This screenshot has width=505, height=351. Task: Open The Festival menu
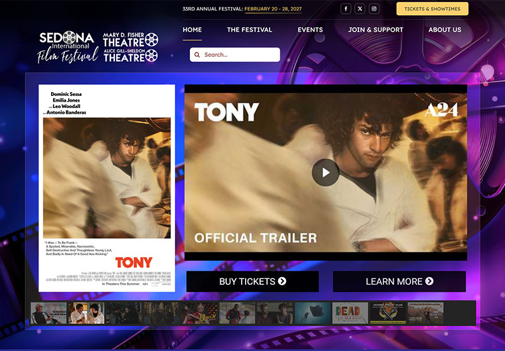[x=249, y=30]
